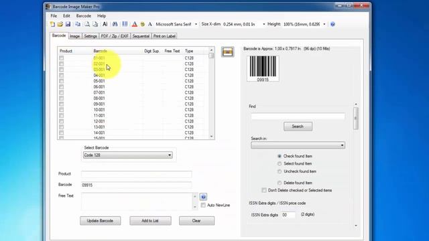Open the Edit menu
The width and height of the screenshot is (429, 241).
66,16
